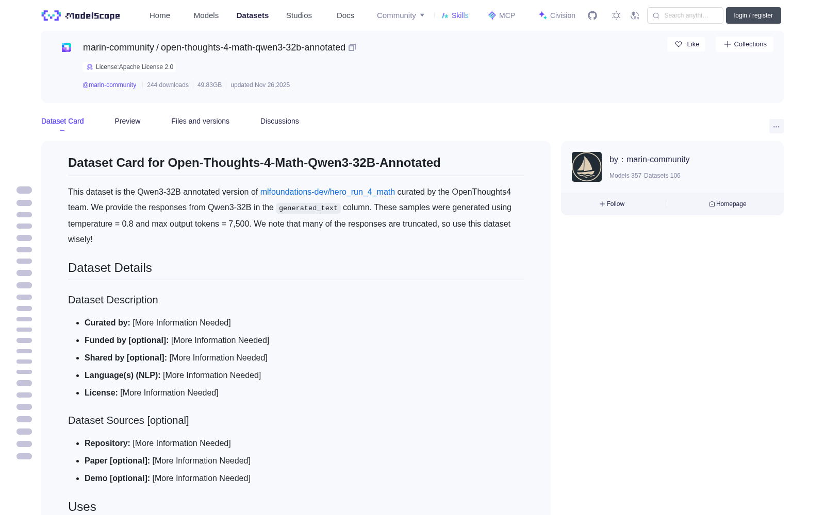
Task: Like this dataset
Action: [x=686, y=44]
